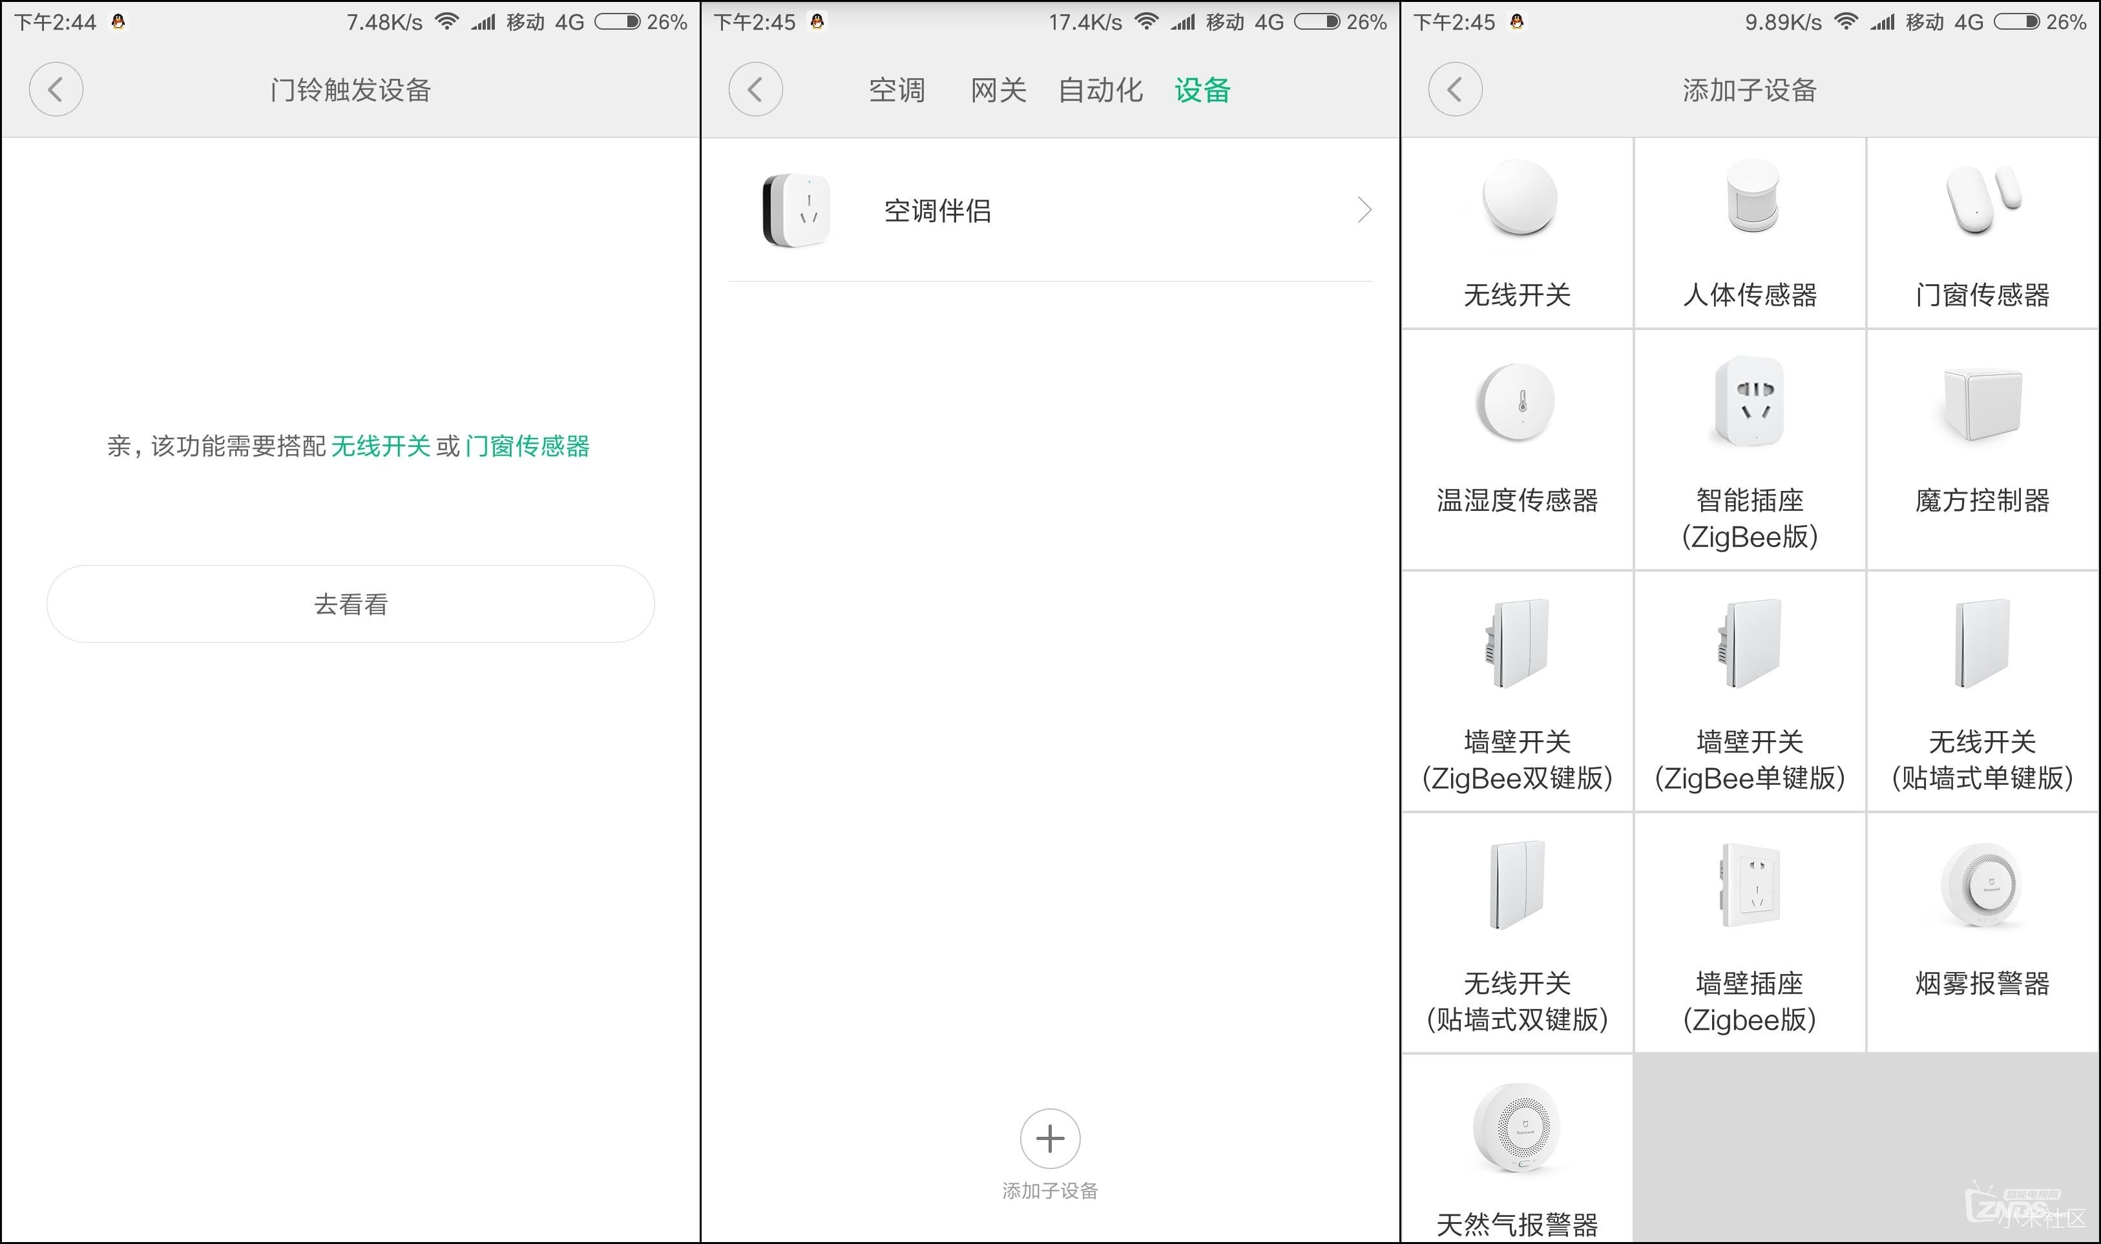Select the 人体传感器 motion sensor icon
Viewport: 2101px width, 1244px height.
(1752, 197)
